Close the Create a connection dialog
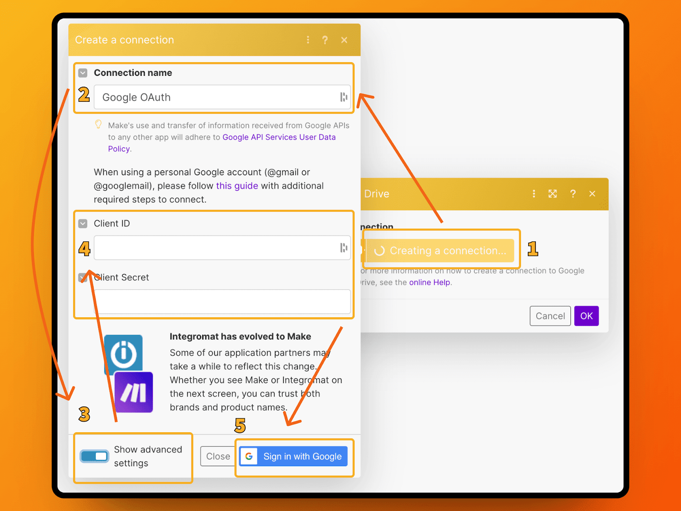Screen dimensions: 681x511 [344, 40]
